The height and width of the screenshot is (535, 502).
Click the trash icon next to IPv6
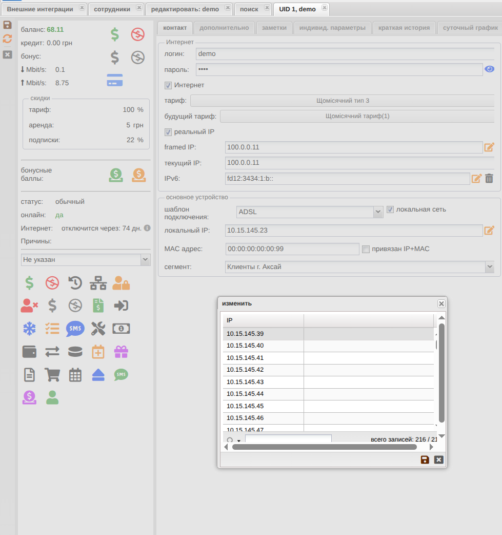coord(489,178)
